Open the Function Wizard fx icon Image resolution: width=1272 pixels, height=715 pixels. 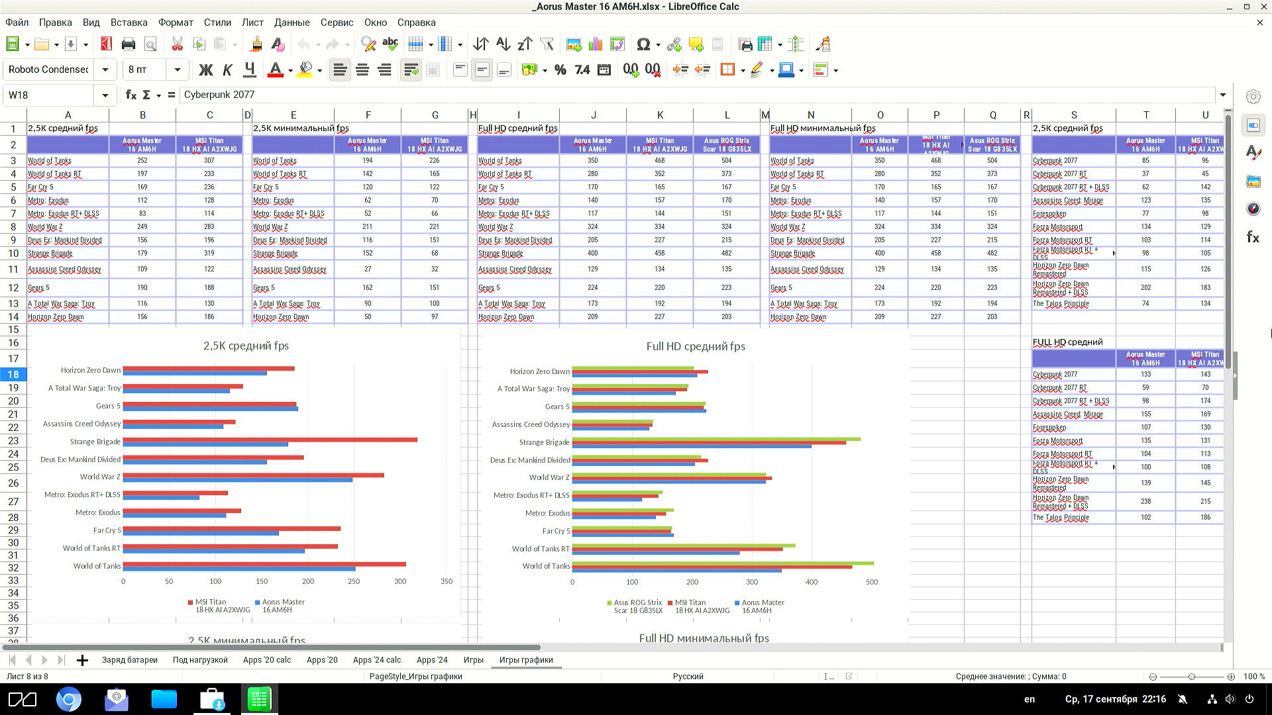point(131,95)
